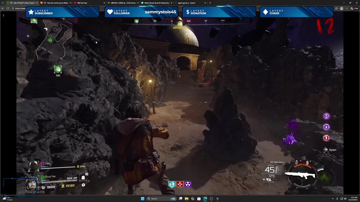Viewport: 360px width, 202px height.
Task: Switch to the YouTube browser tab
Action: (89, 3)
